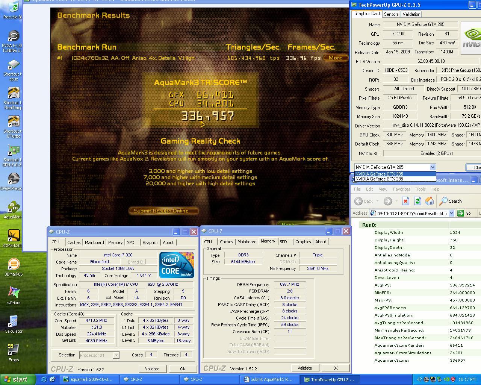The width and height of the screenshot is (481, 385).
Task: Switch to Validation tab in GPU-Z
Action: coord(411,14)
